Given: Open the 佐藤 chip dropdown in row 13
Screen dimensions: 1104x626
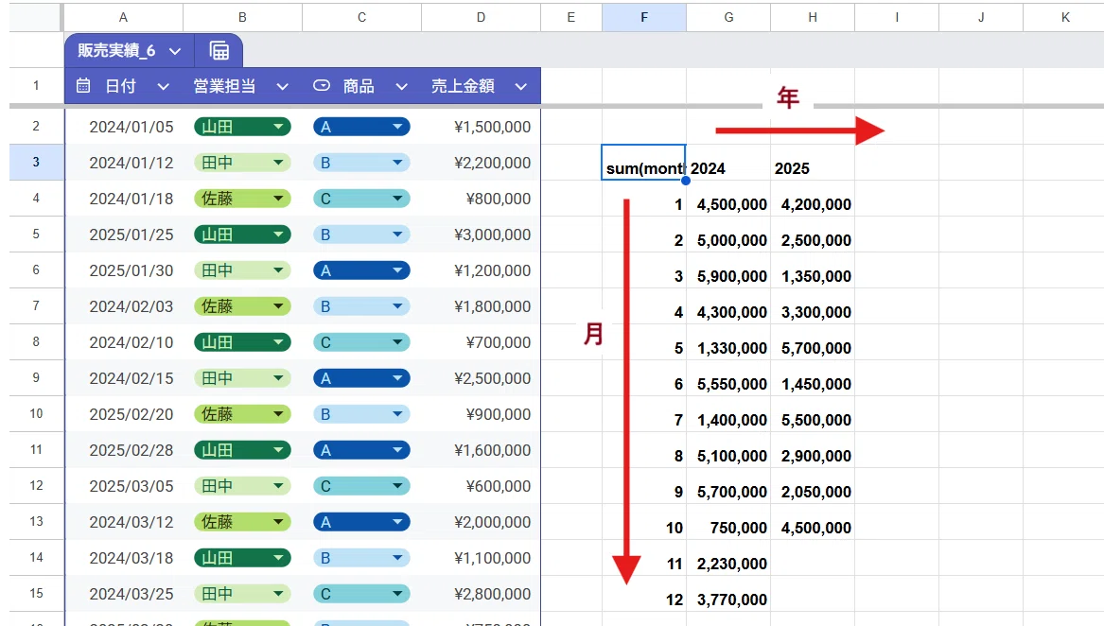Looking at the screenshot, I should [278, 522].
